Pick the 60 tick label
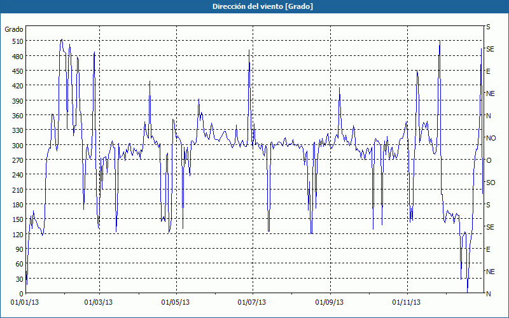The height and width of the screenshot is (318, 509). point(20,264)
